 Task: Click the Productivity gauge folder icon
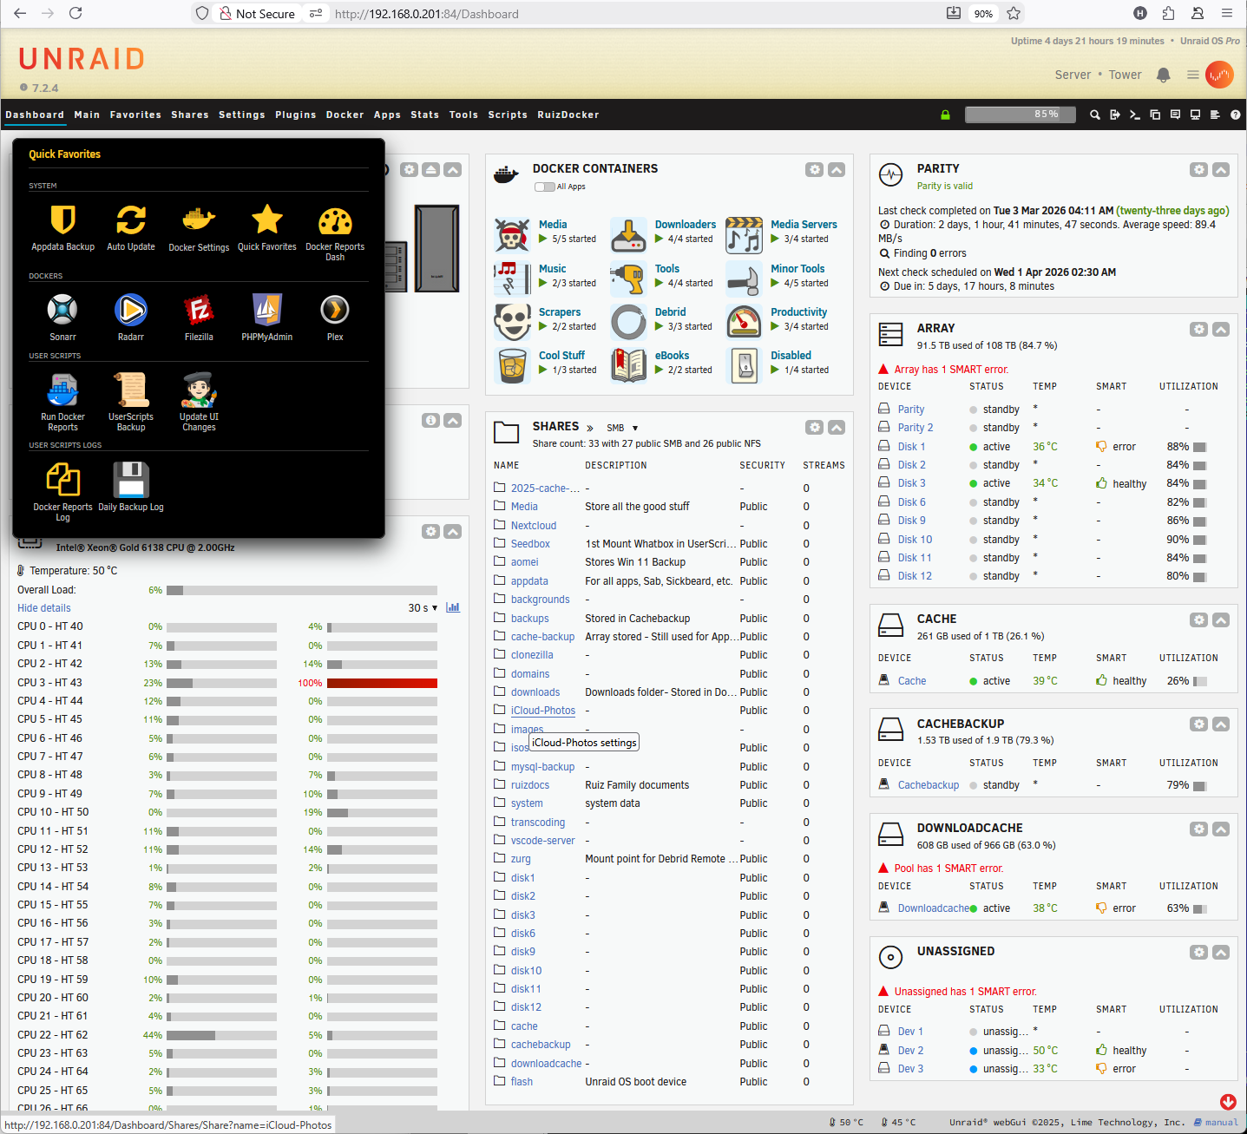tap(744, 322)
